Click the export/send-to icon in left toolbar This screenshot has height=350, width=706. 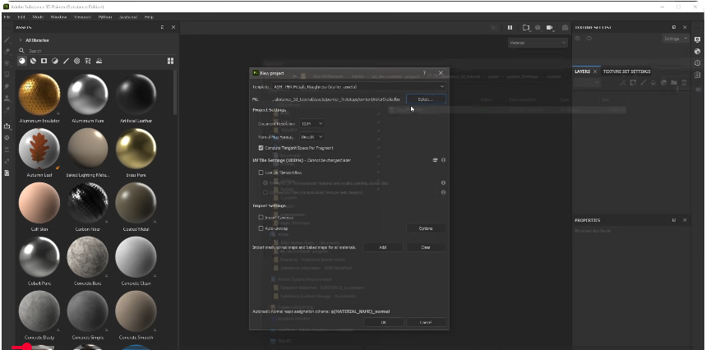[x=7, y=127]
